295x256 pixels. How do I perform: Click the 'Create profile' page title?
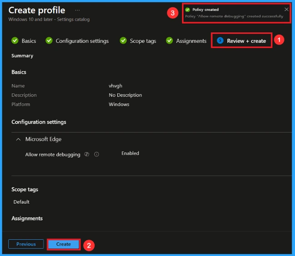coord(37,10)
